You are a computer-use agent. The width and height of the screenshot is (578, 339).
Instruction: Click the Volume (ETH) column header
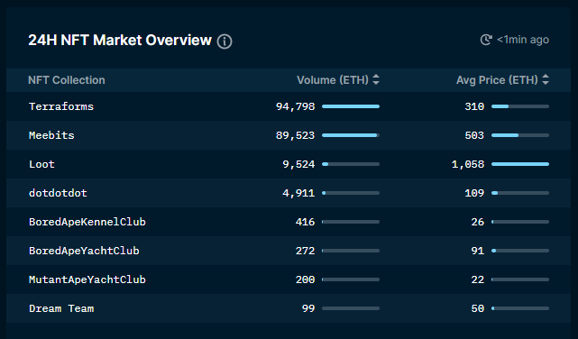(333, 80)
